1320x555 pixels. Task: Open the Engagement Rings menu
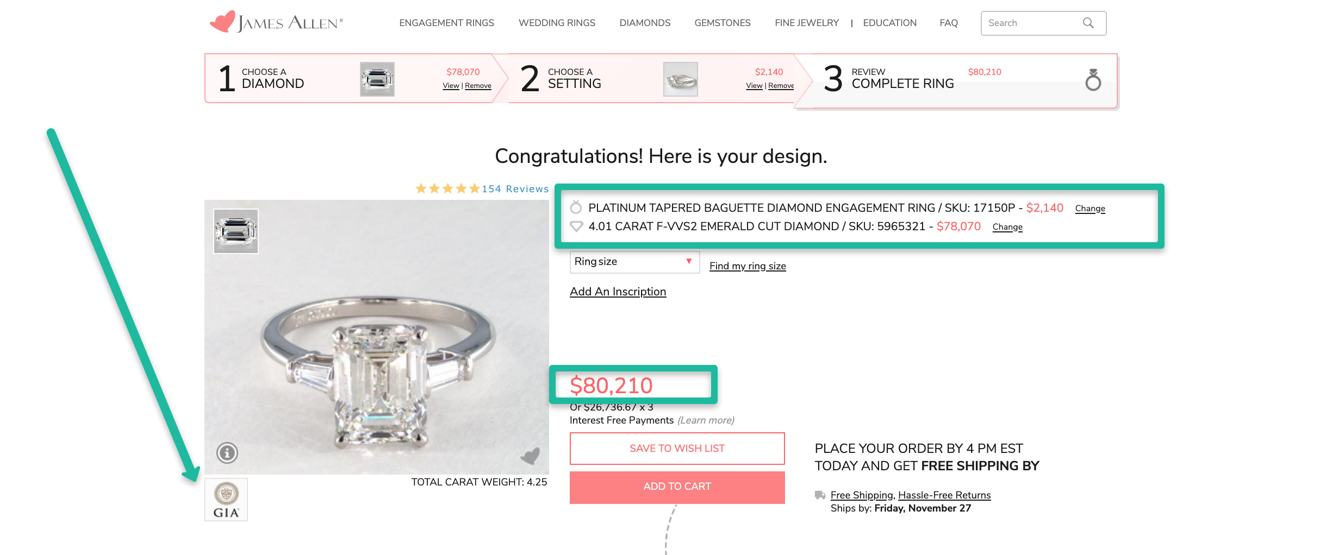coord(446,23)
